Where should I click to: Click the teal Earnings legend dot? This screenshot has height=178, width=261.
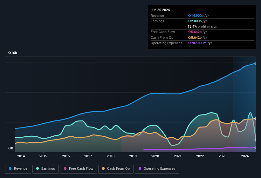[38, 168]
